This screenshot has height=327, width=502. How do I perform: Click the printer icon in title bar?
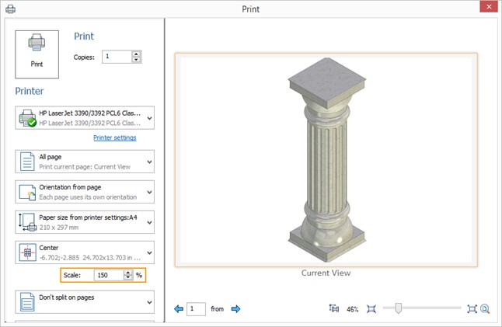[x=10, y=9]
